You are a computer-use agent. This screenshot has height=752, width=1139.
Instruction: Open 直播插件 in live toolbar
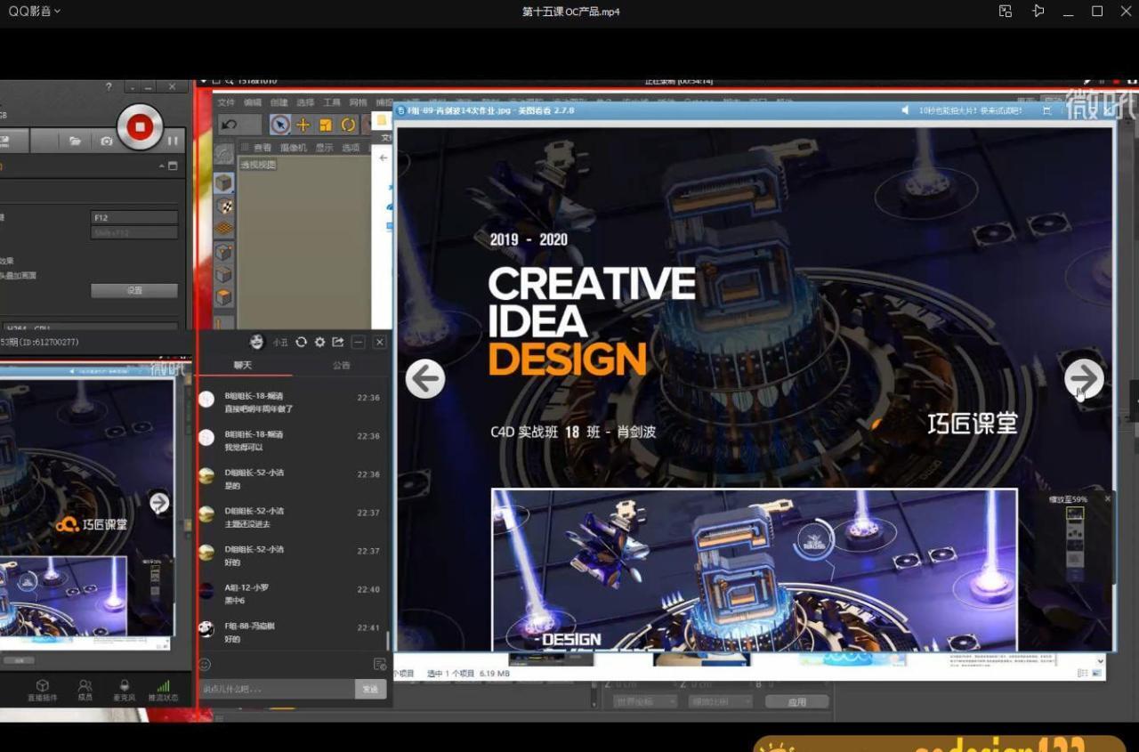[42, 691]
